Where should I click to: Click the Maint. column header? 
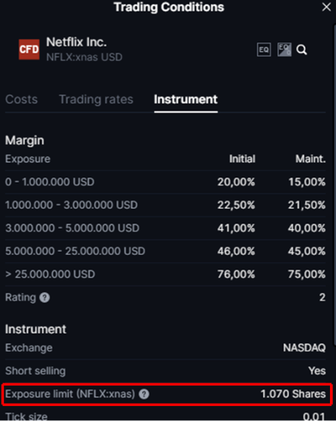click(311, 159)
